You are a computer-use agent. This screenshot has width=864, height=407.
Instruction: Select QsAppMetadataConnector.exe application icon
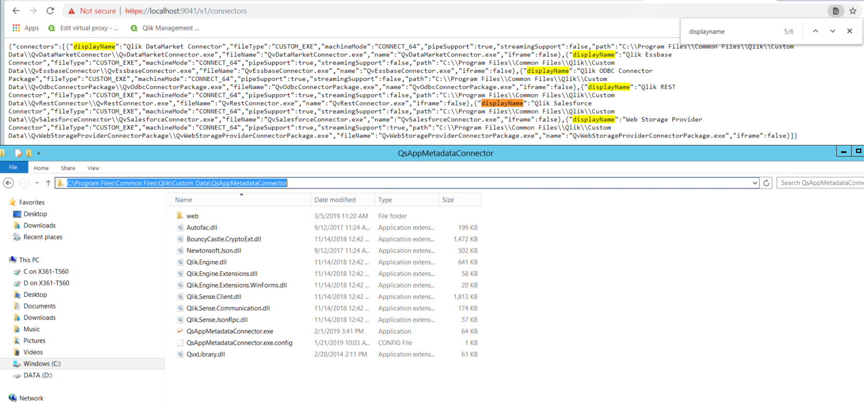pos(180,331)
